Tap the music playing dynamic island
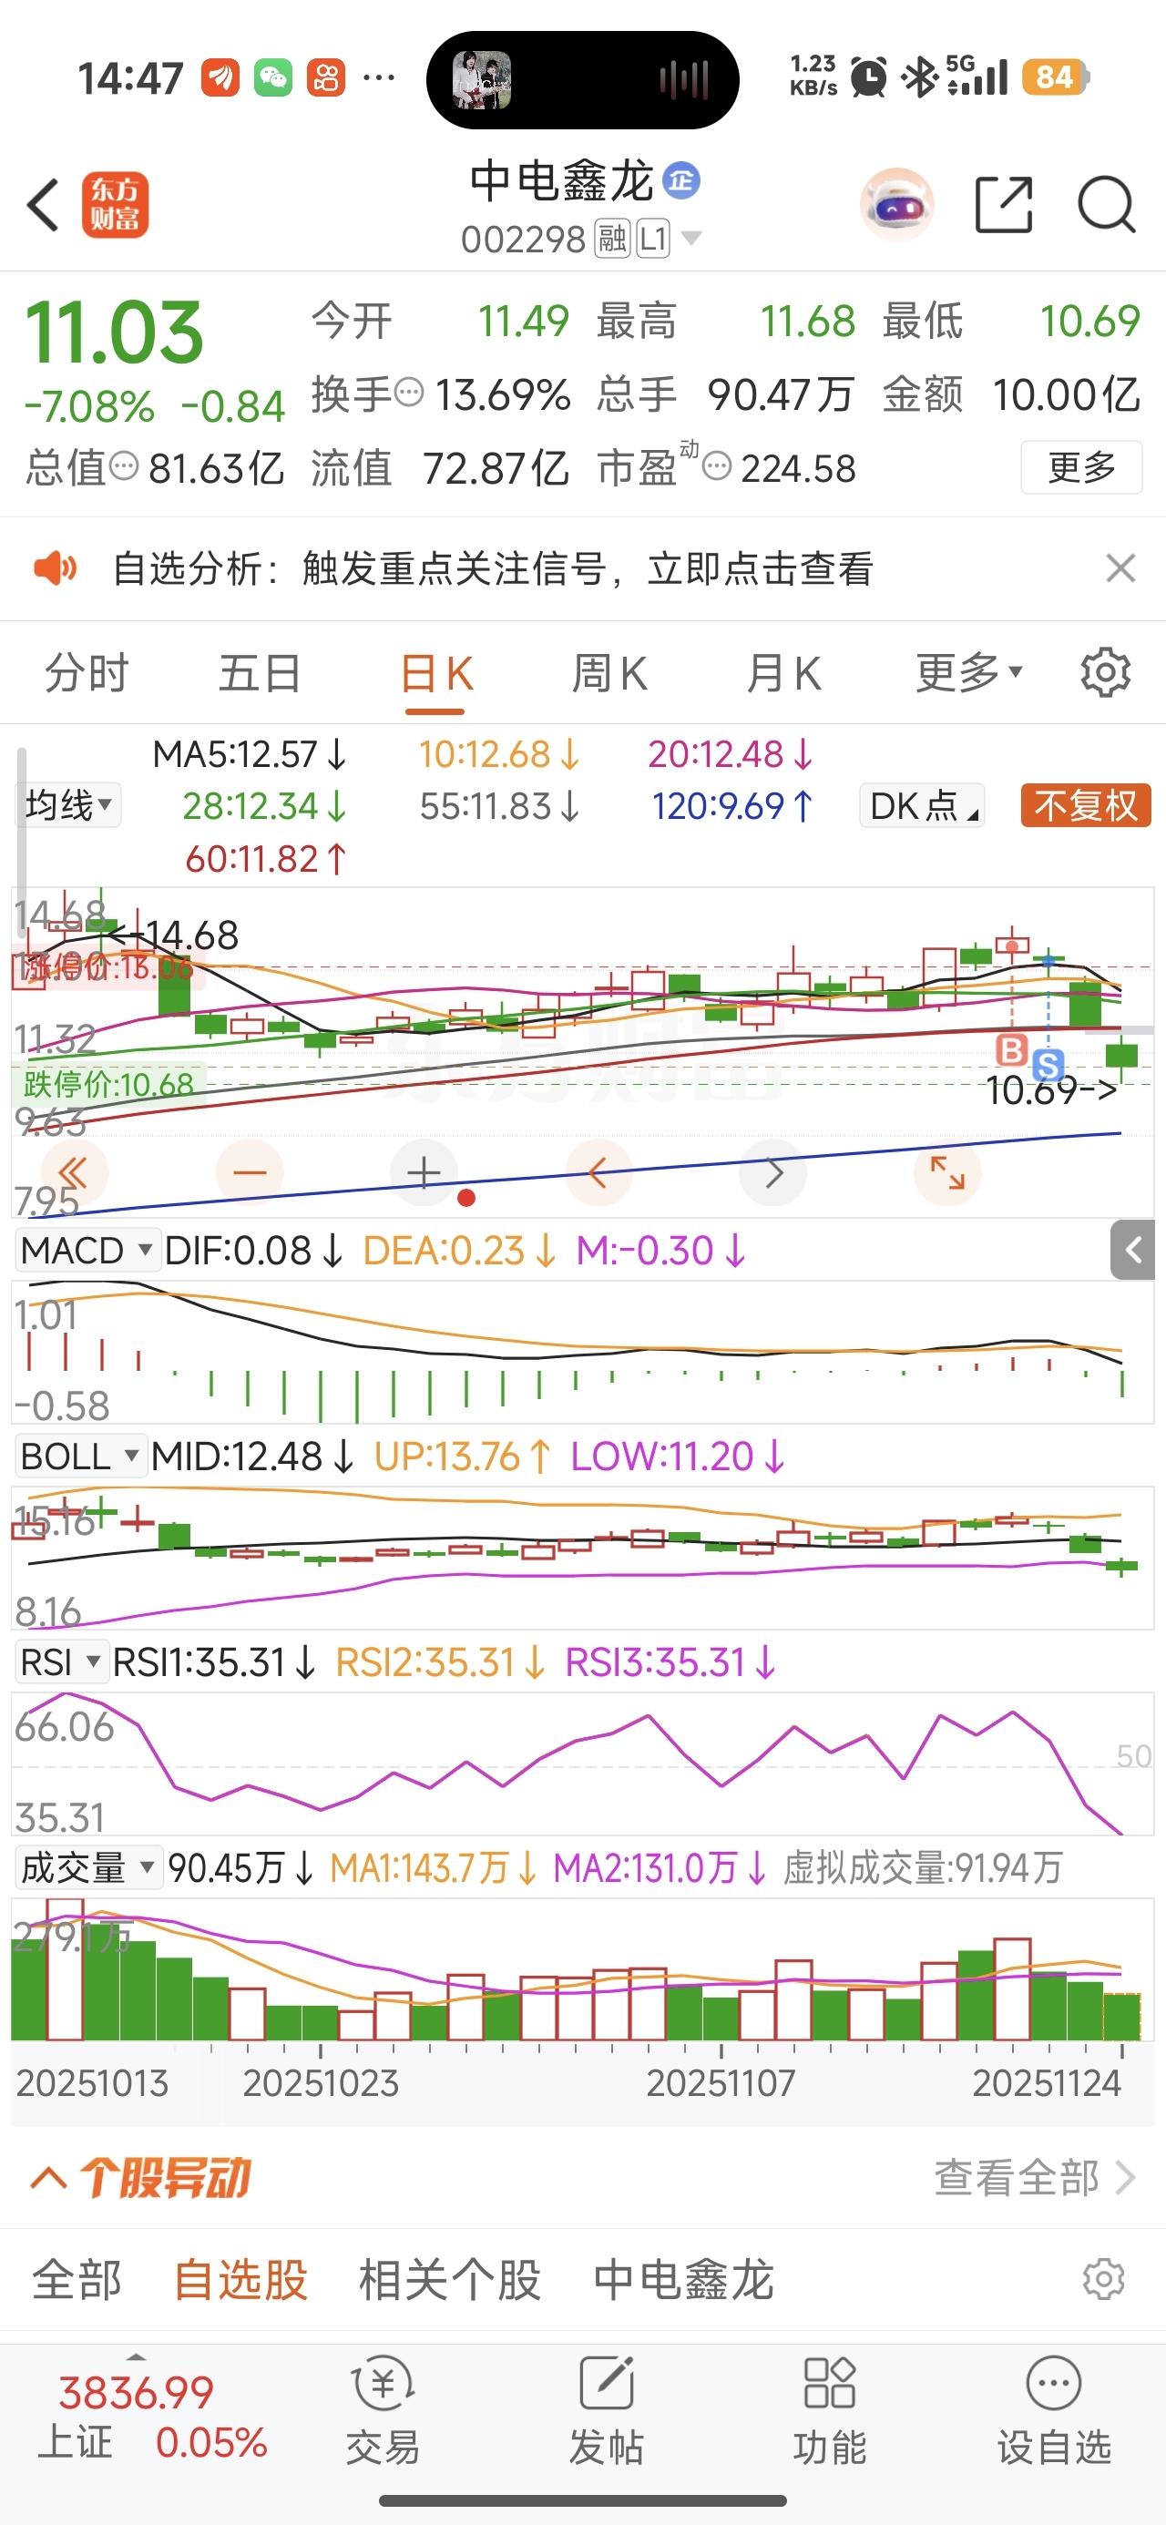Viewport: 1166px width, 2525px height. pos(582,79)
